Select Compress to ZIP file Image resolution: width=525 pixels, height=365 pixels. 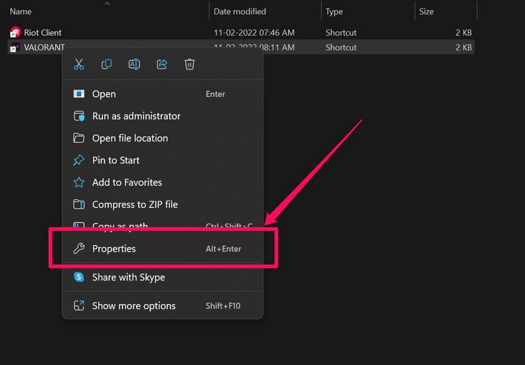point(135,204)
